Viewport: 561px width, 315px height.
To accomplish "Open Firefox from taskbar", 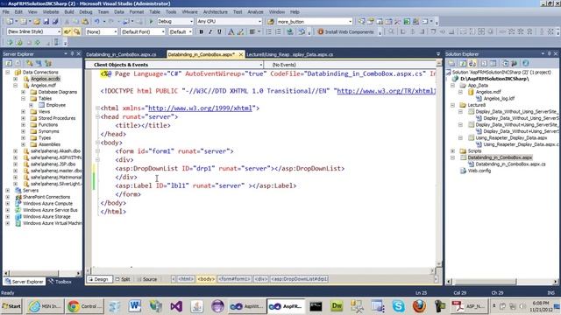I will tap(419, 306).
